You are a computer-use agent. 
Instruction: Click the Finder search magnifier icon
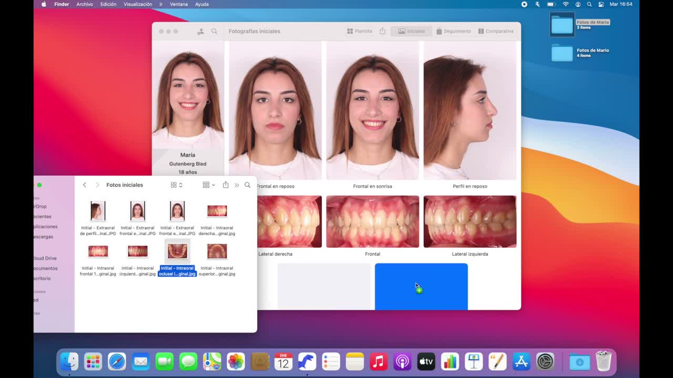[x=248, y=185]
